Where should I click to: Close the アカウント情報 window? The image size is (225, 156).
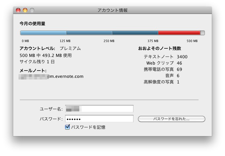[x=18, y=10]
